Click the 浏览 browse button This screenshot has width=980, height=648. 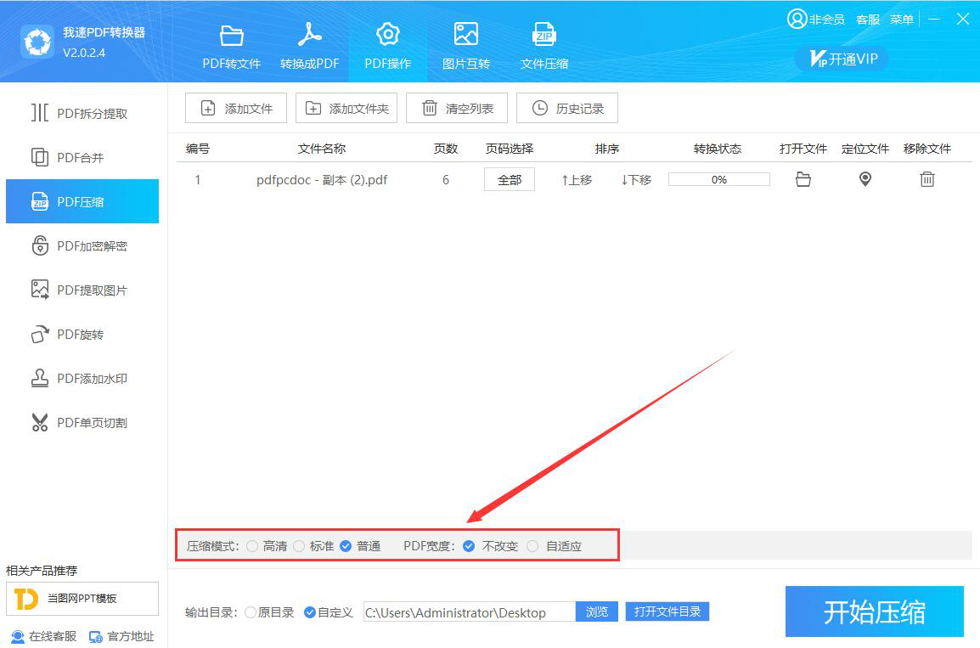coord(597,611)
